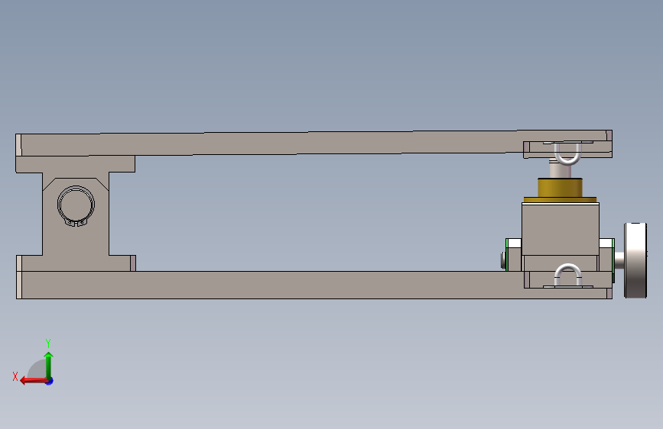Select the retaining ring in the left support
The image size is (663, 429).
coord(76,206)
